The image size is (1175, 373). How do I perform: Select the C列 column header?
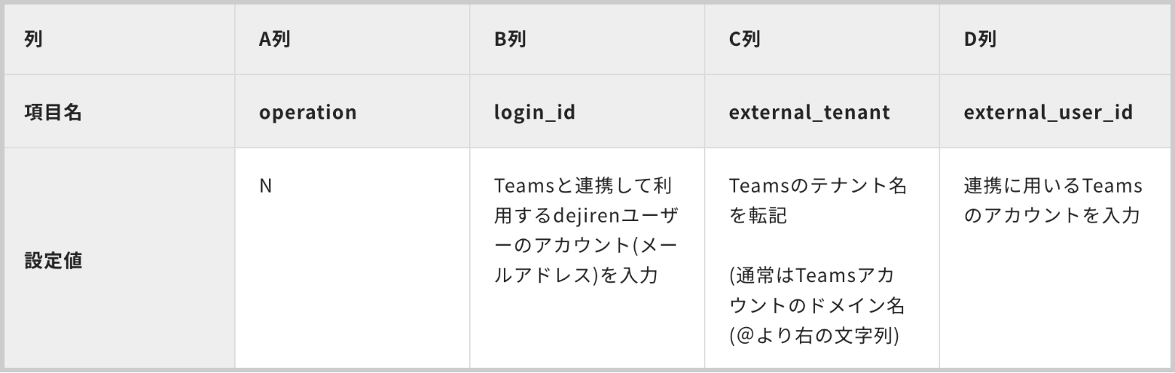tap(745, 40)
